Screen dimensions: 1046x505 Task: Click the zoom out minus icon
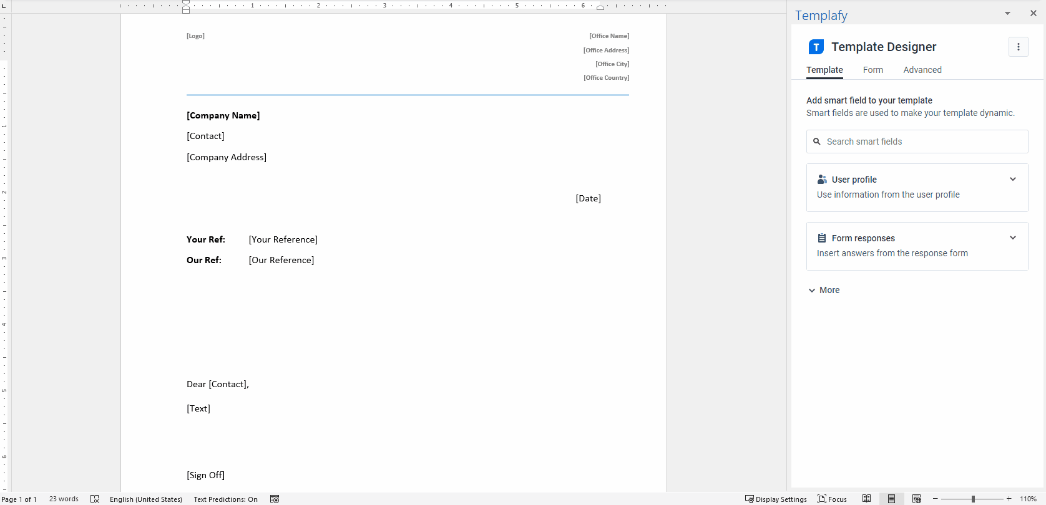tap(935, 499)
